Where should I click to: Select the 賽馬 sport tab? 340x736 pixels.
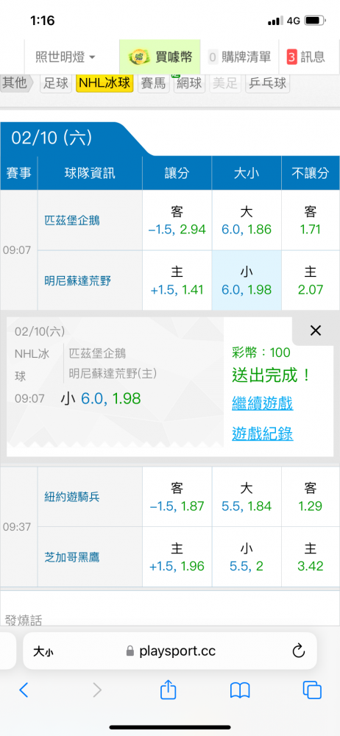click(x=154, y=84)
